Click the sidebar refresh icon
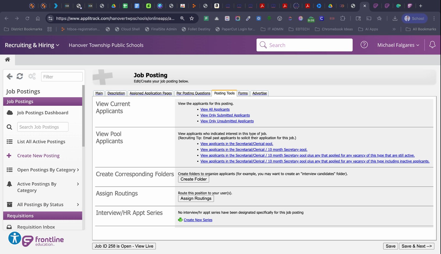The image size is (441, 254). [20, 76]
